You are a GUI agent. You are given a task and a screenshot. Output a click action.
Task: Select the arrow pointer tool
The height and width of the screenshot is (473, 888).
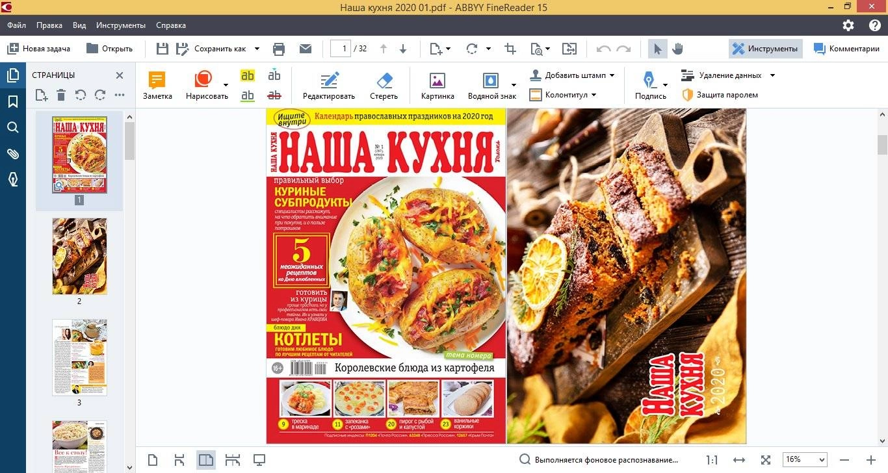[658, 49]
